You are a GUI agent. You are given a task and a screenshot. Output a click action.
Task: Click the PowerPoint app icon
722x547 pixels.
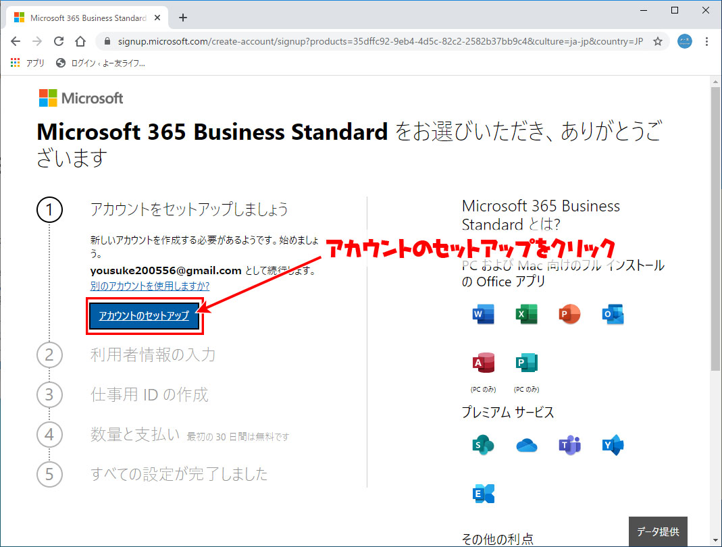click(x=569, y=315)
